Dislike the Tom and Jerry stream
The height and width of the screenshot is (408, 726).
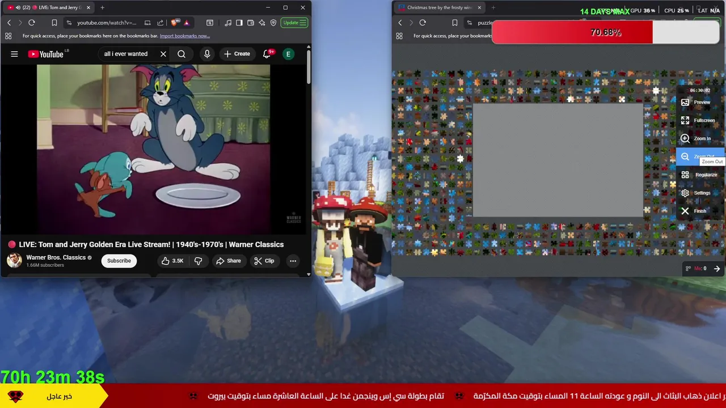(x=199, y=261)
